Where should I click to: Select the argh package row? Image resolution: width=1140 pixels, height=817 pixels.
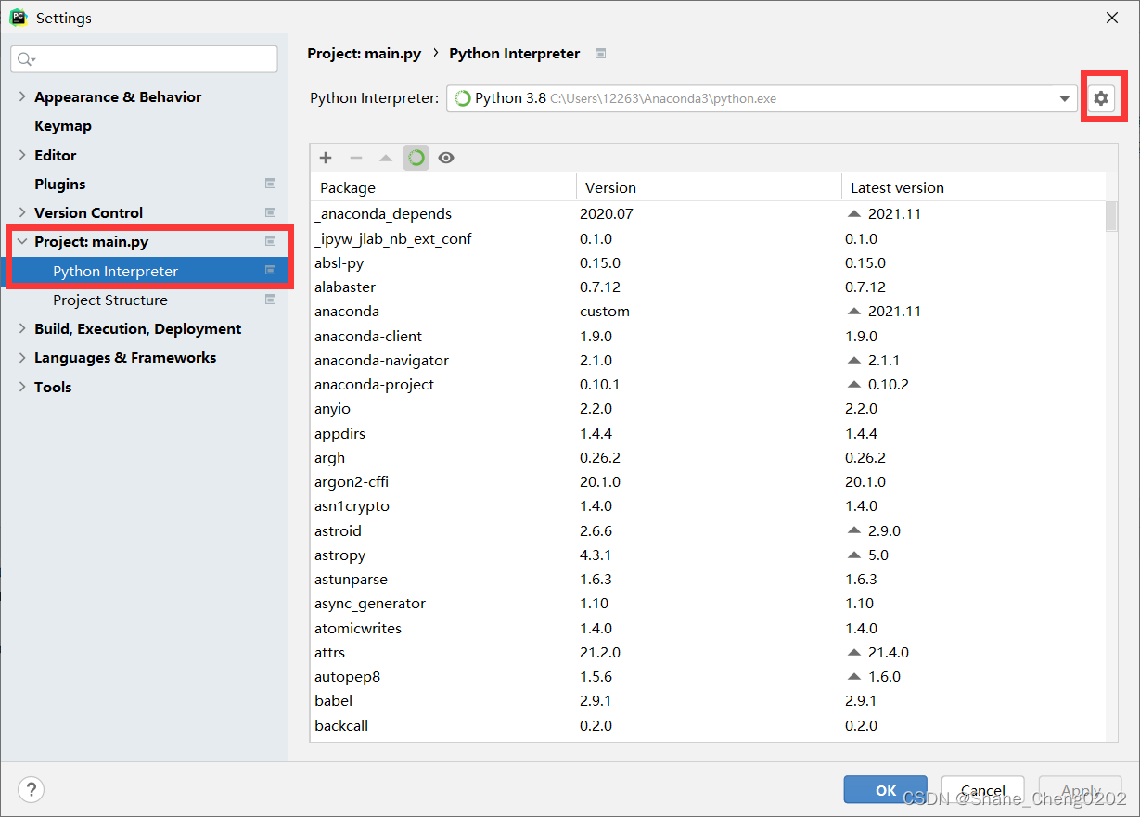708,457
